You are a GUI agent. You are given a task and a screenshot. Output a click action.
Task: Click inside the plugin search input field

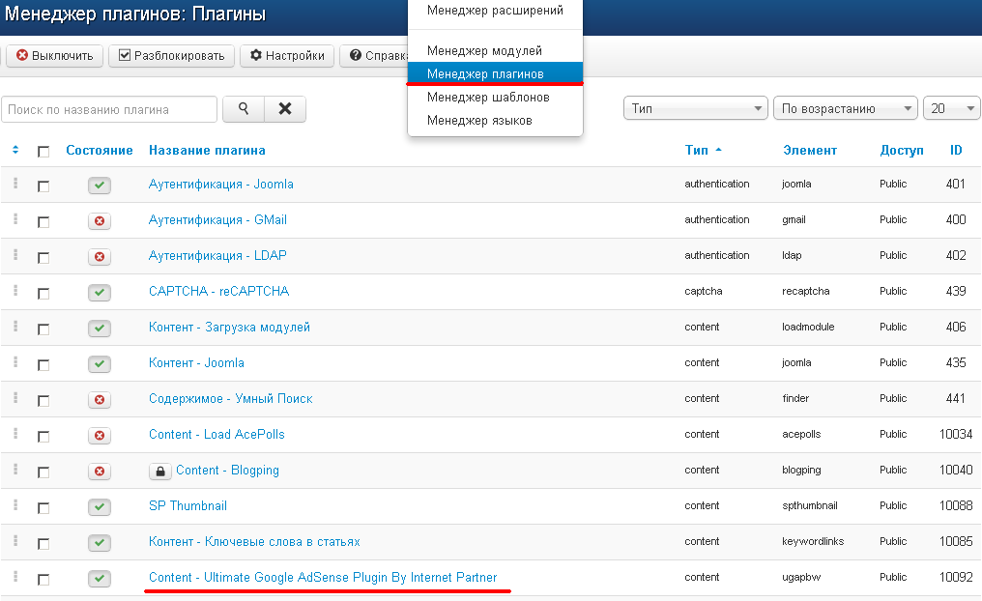(108, 109)
